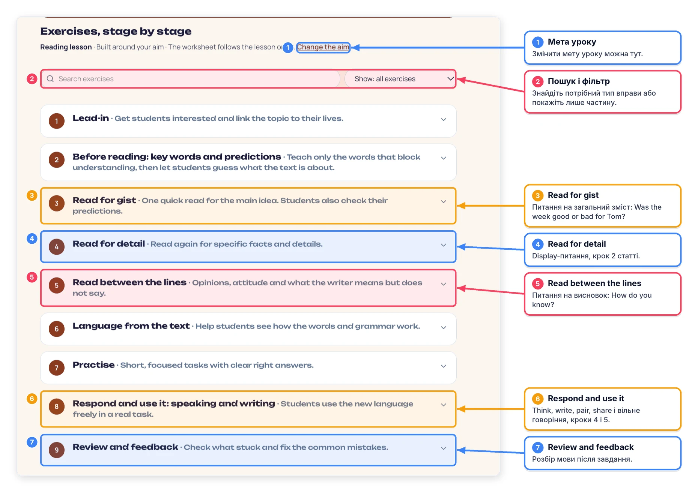Open the 'Show: all exercises' dropdown
Viewport: 698px width, 492px height.
click(400, 79)
